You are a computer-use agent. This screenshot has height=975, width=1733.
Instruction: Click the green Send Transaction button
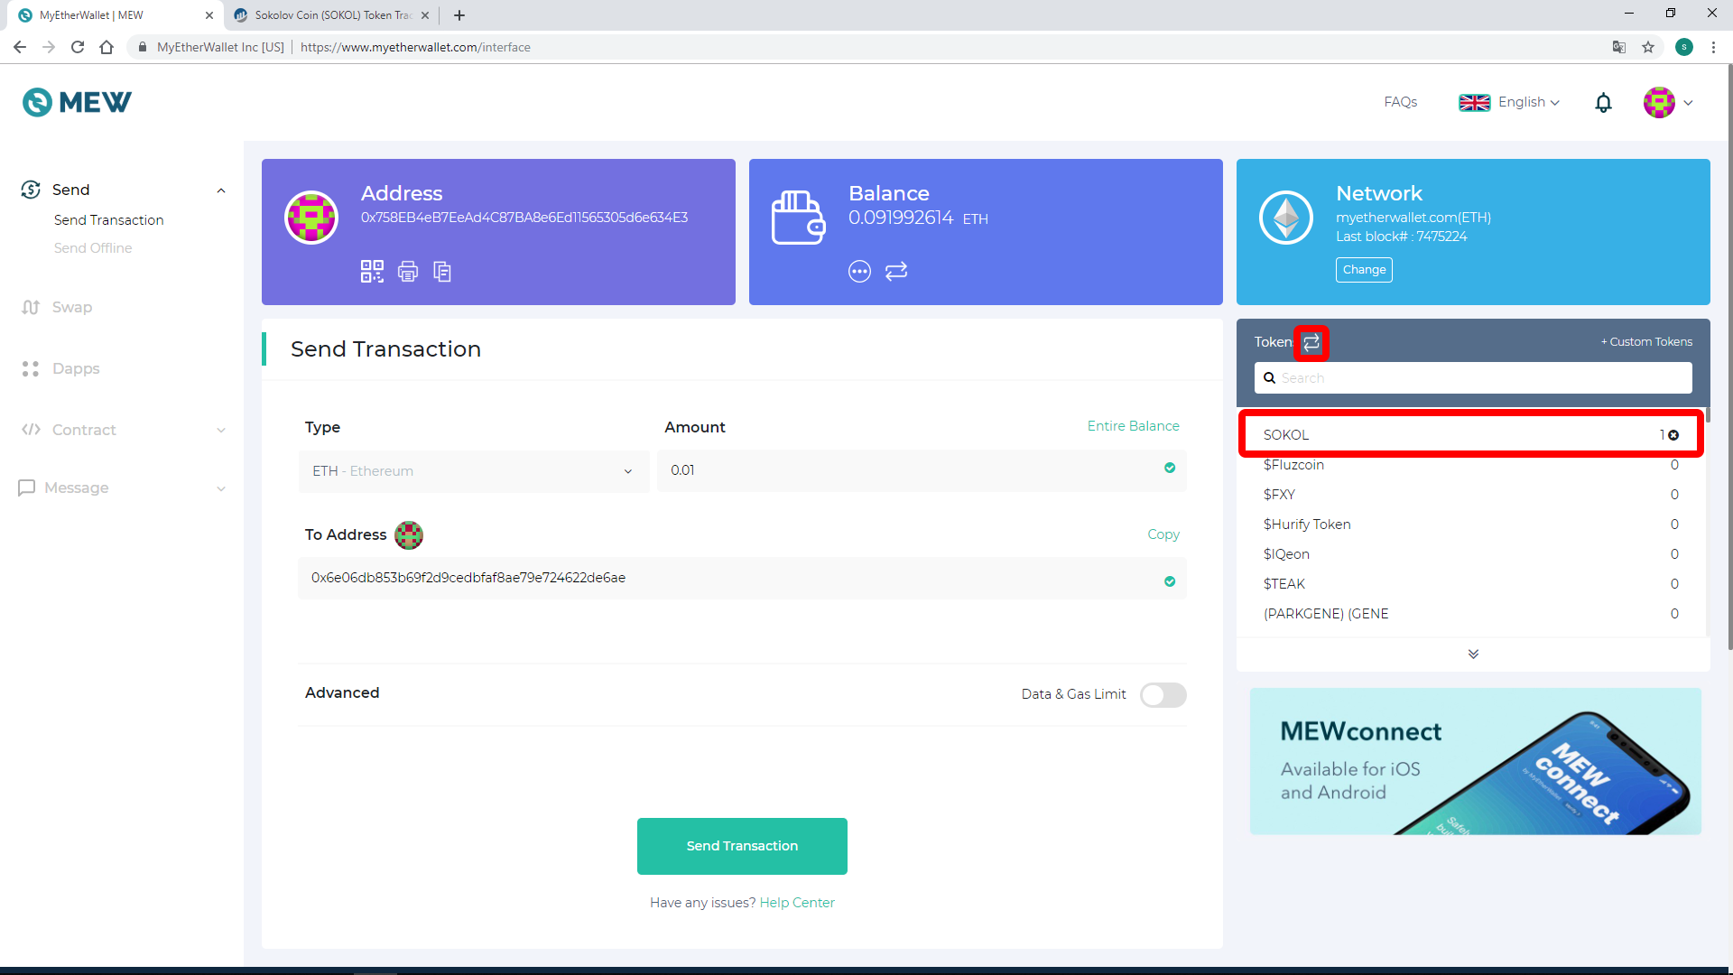coord(742,846)
